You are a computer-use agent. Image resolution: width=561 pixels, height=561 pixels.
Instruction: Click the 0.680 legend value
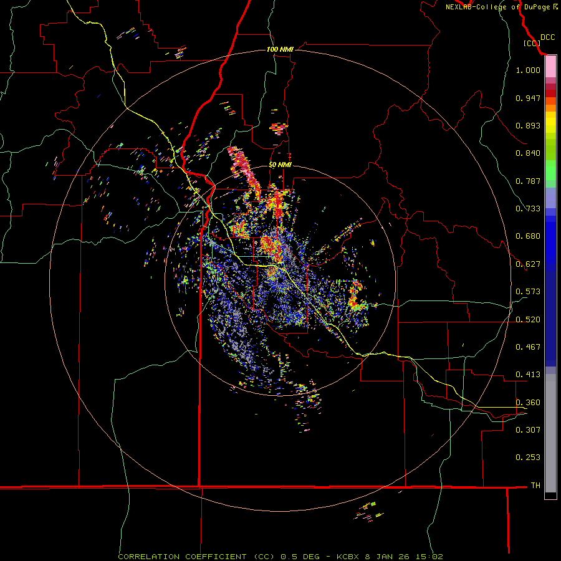[528, 236]
